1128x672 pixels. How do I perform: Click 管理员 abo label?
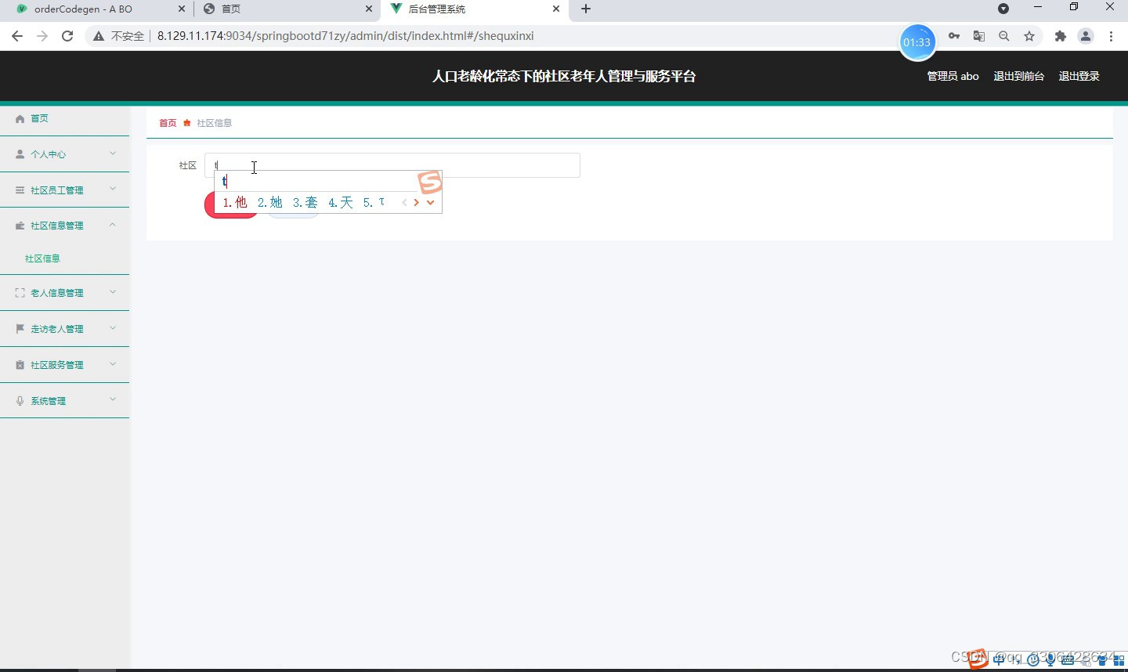tap(953, 76)
